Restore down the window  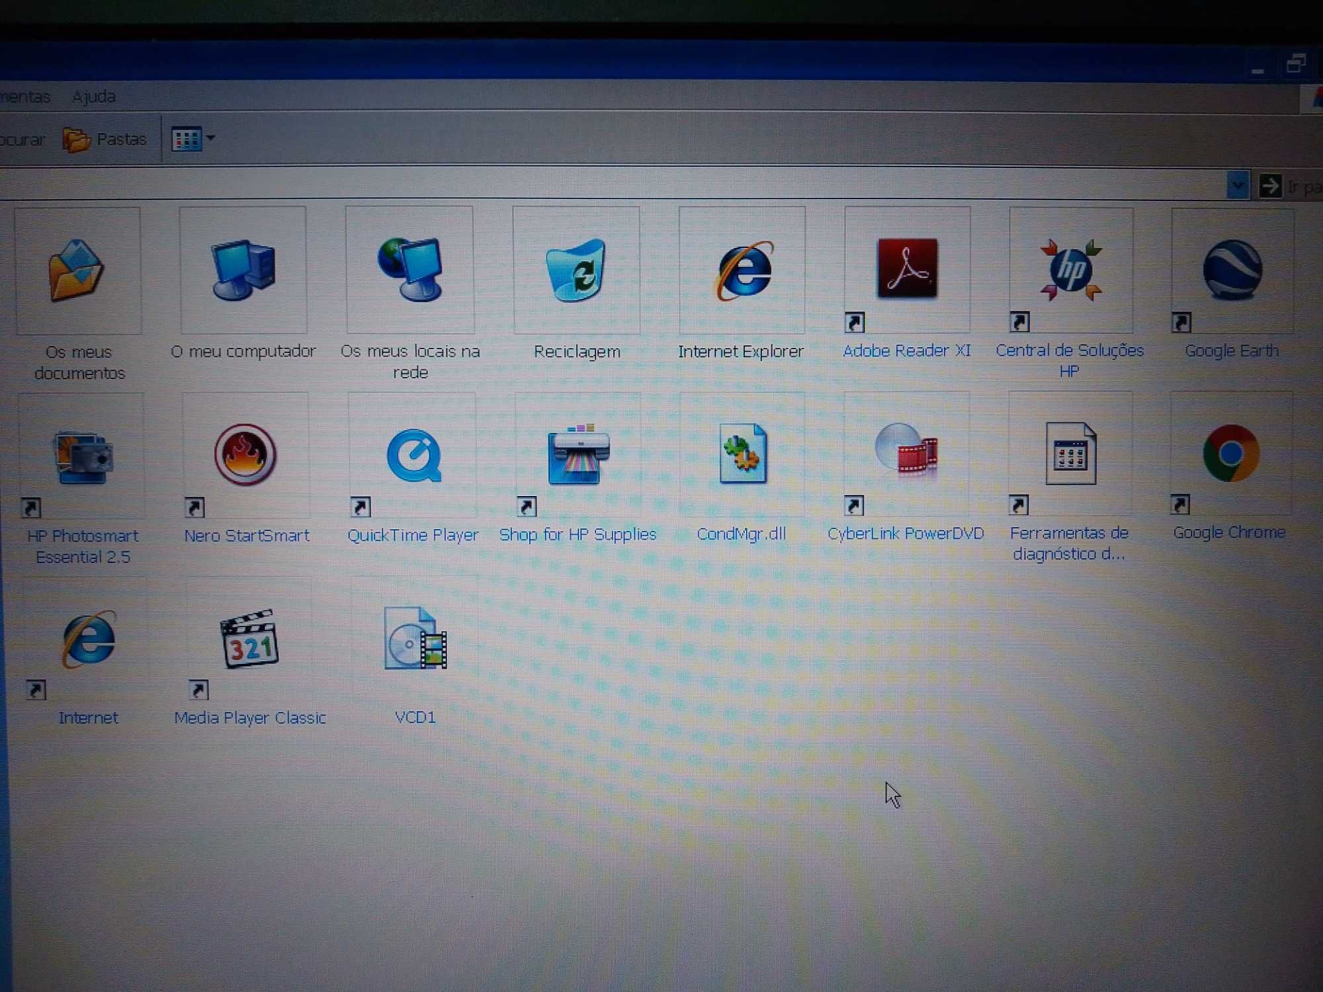[1295, 64]
